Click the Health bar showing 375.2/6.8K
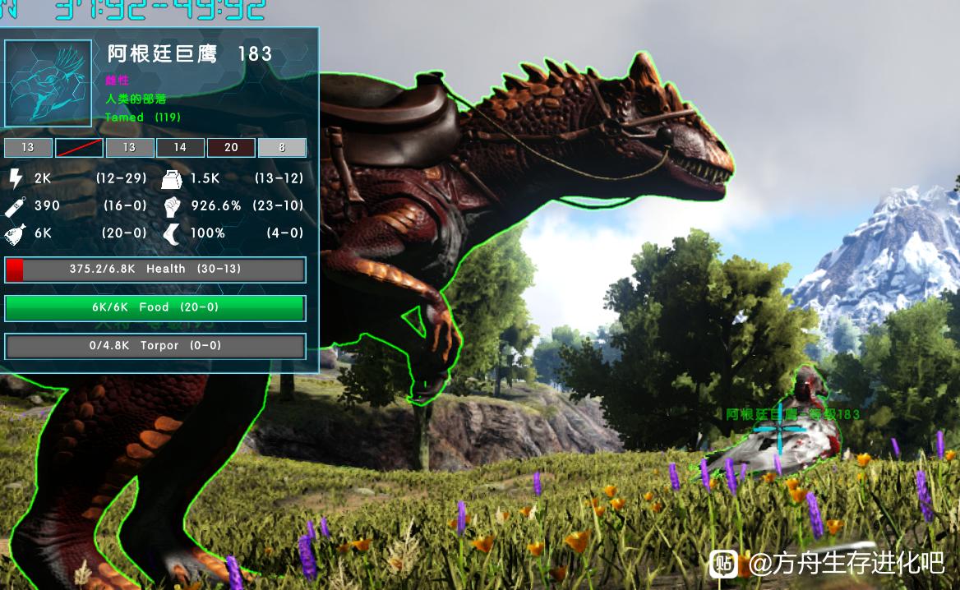The image size is (960, 590). (x=155, y=270)
